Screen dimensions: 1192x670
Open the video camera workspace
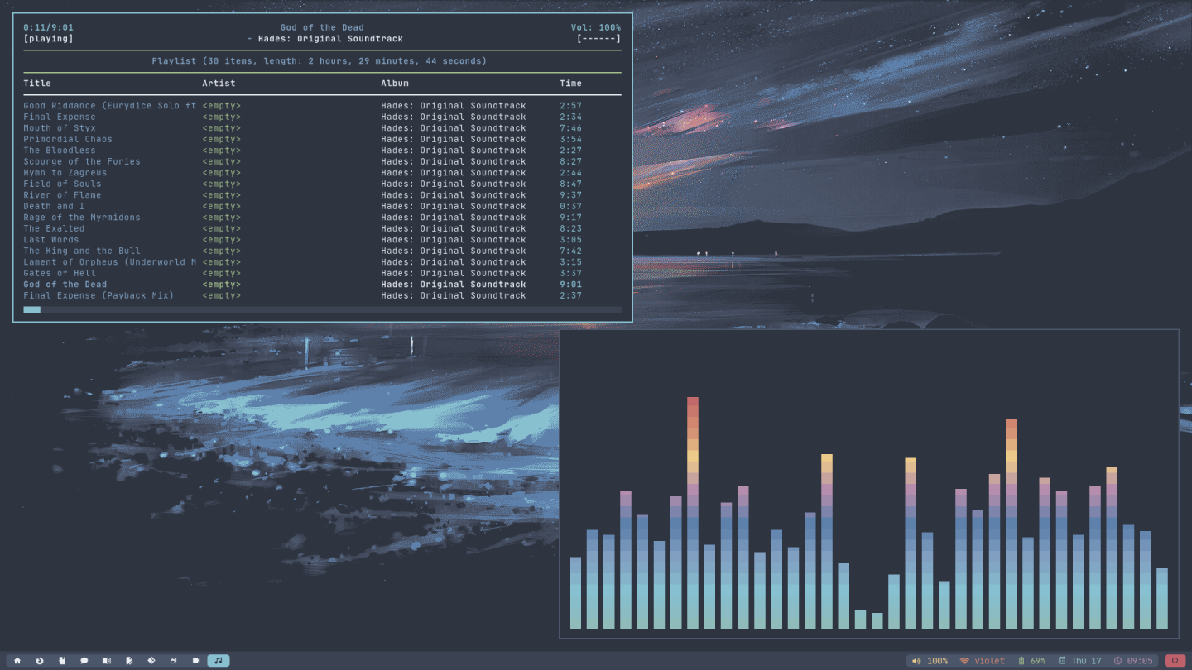point(196,661)
